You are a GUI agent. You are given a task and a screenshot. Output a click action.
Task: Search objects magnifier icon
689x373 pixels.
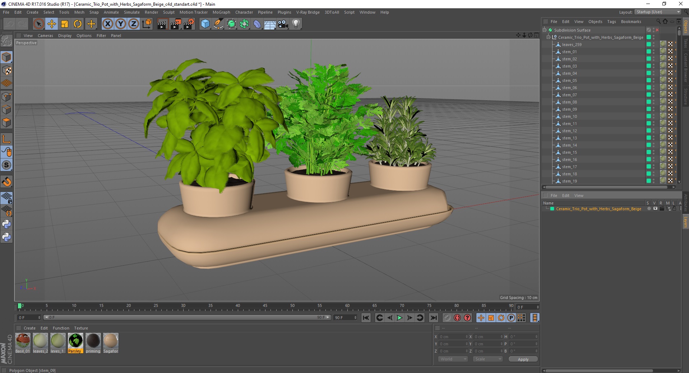(658, 22)
